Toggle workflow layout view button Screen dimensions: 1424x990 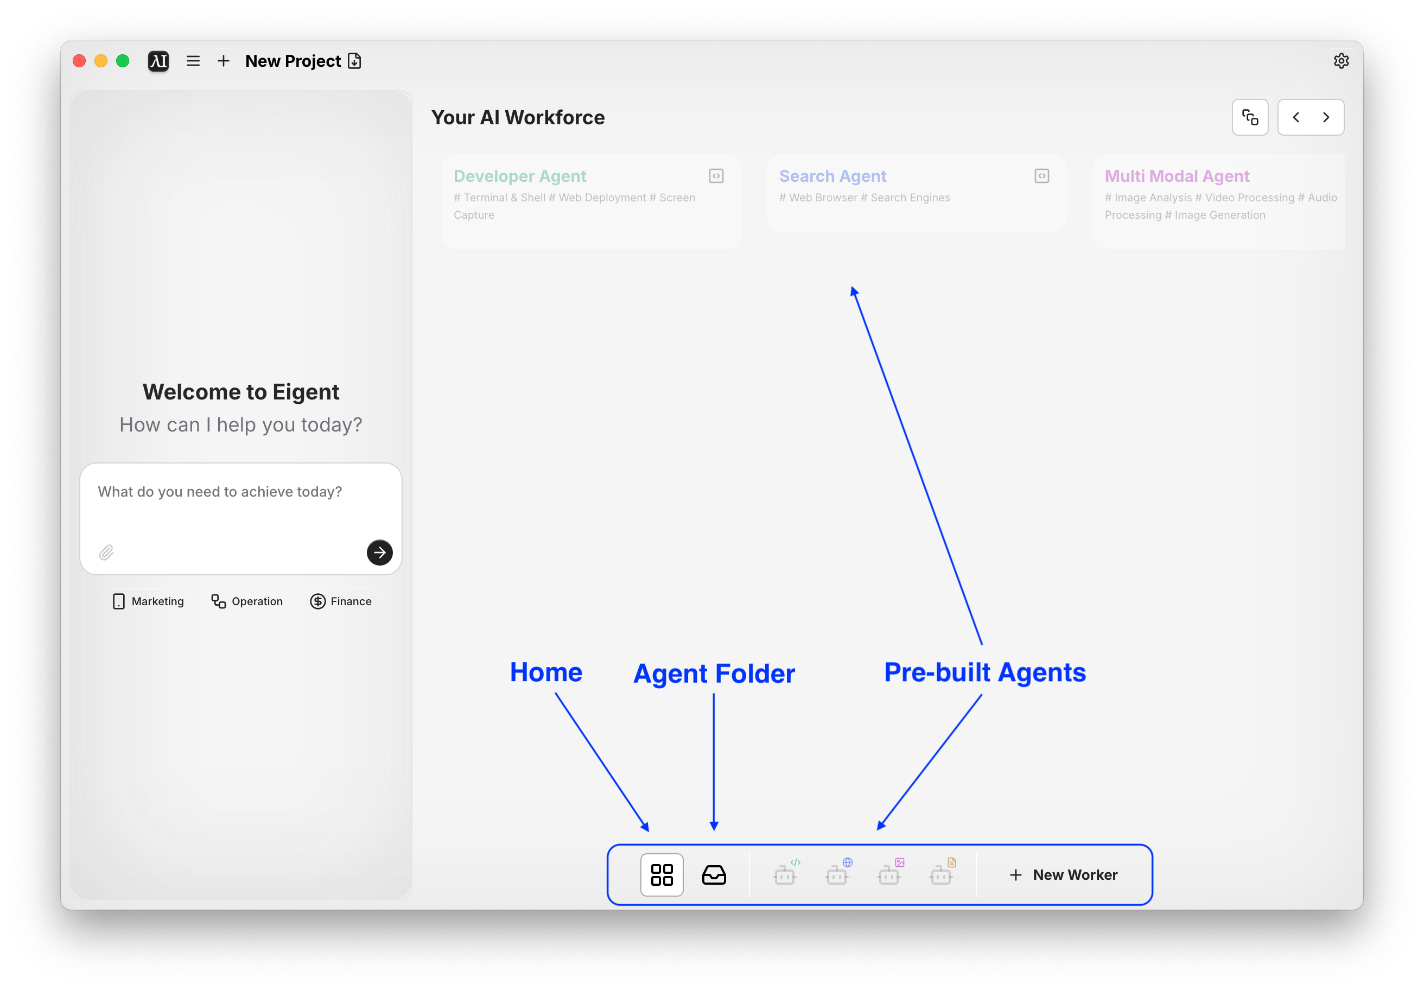[x=1250, y=117]
